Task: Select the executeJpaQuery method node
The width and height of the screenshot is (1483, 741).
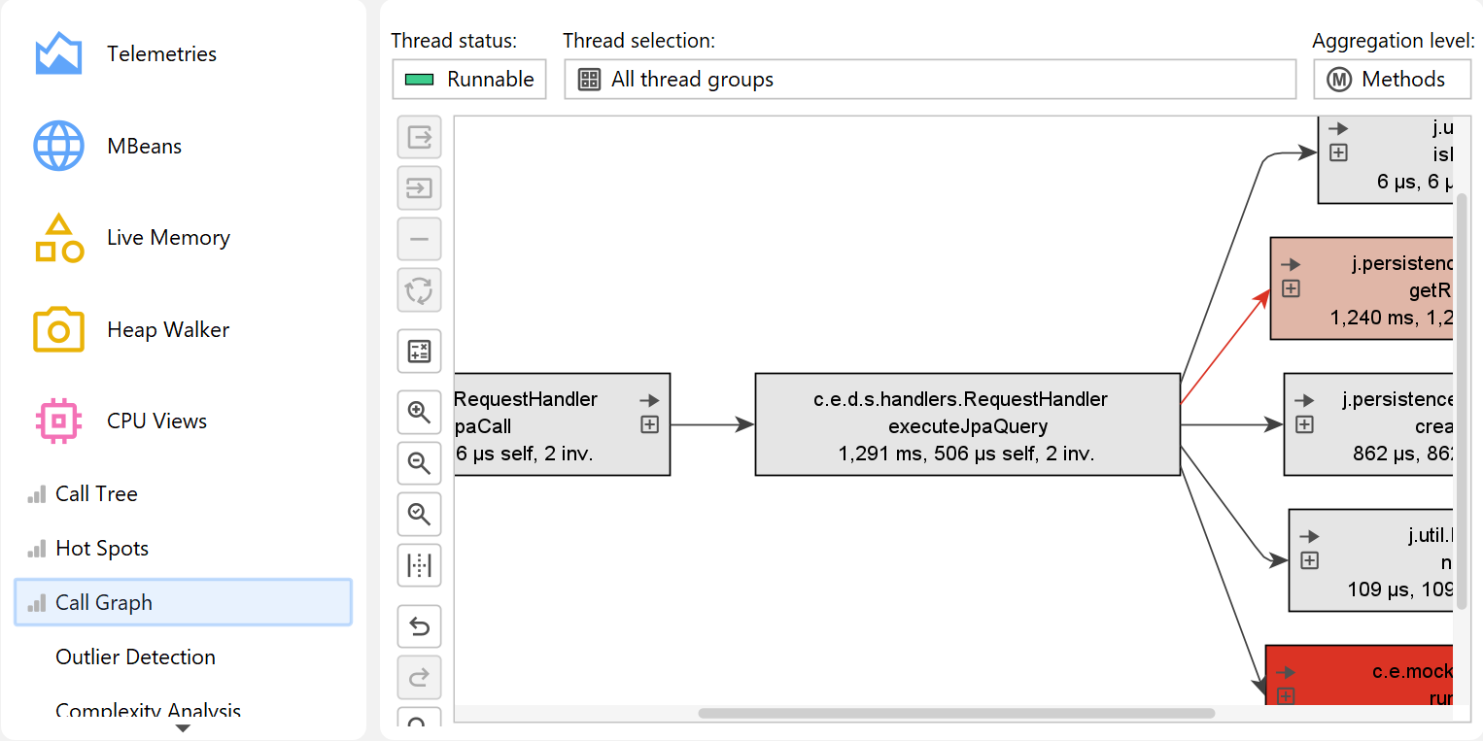Action: pos(966,425)
